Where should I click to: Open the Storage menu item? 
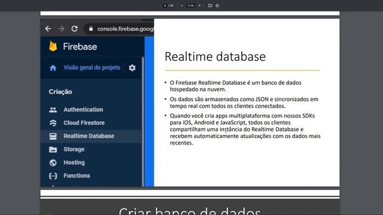click(x=74, y=149)
